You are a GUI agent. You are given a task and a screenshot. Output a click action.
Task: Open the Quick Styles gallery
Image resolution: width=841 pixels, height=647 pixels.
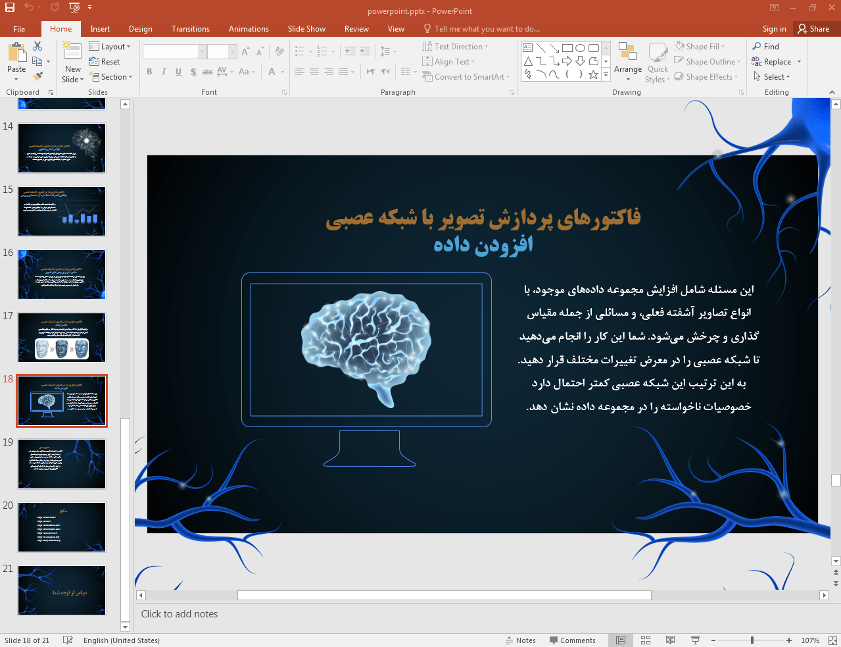coord(658,63)
